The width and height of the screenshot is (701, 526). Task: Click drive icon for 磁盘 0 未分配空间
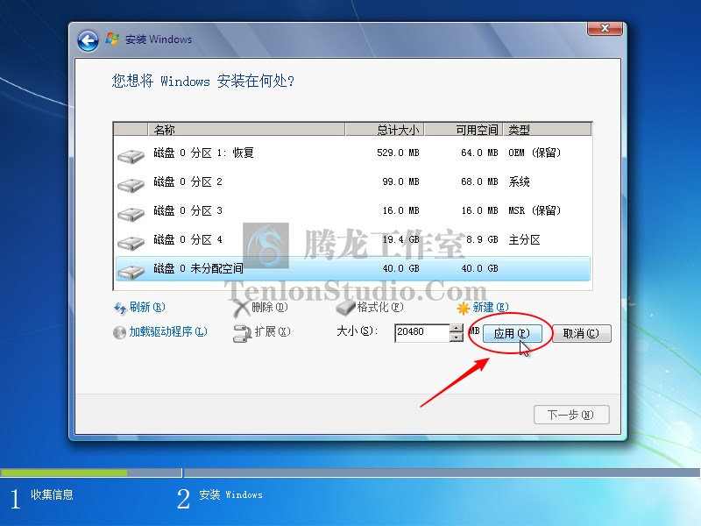tap(131, 272)
